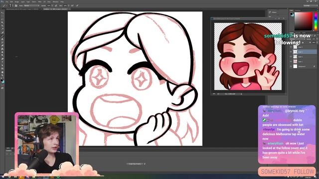Toggle pressure for size button
The image size is (319, 179).
click(x=77, y=5)
